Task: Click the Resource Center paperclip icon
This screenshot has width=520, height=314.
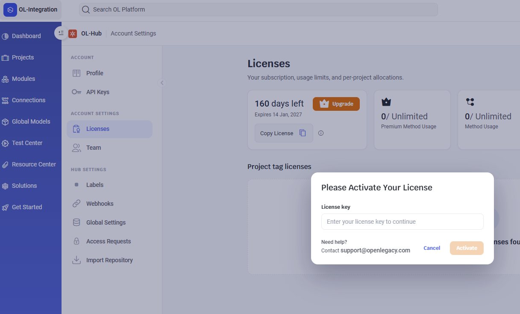Action: coord(5,164)
